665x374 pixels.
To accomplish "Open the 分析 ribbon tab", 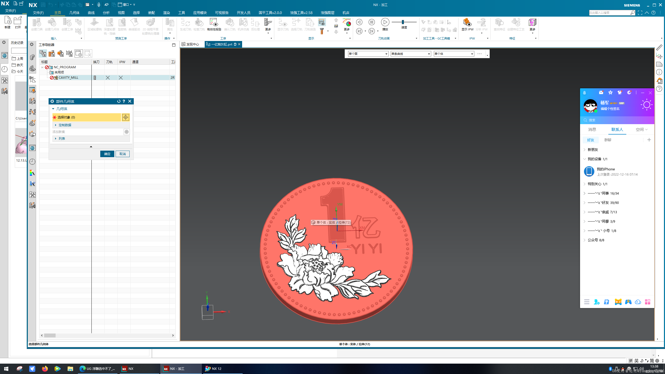I will coord(106,13).
